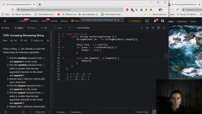Open the problem list menu icon
This screenshot has height=114, width=202.
[6, 112]
